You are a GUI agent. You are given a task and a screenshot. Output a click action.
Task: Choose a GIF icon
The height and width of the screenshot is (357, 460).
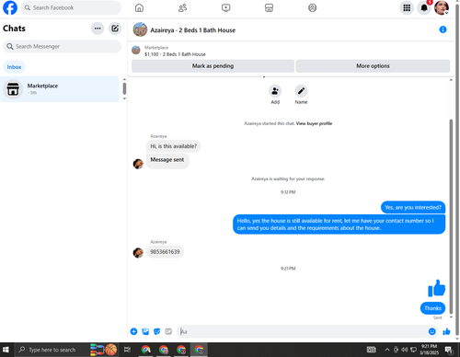168,331
